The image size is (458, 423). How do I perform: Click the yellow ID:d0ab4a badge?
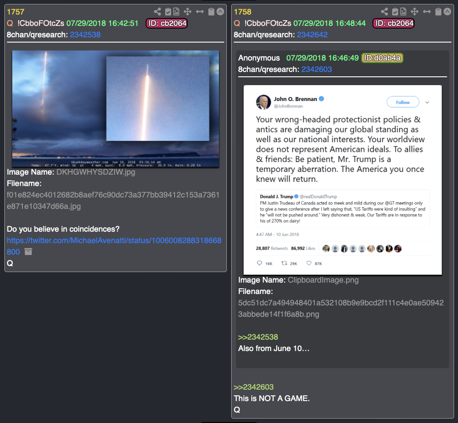[x=383, y=58]
